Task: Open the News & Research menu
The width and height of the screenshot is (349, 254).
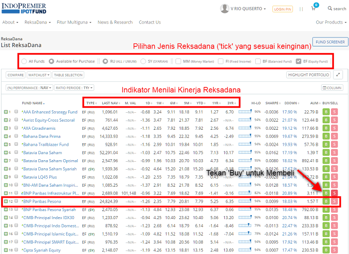Action: 115,22
